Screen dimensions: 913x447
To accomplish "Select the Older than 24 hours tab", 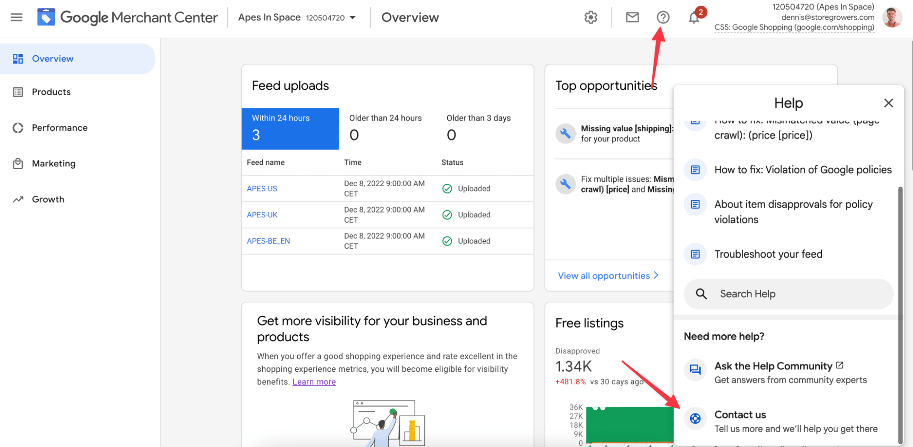I will pos(387,129).
